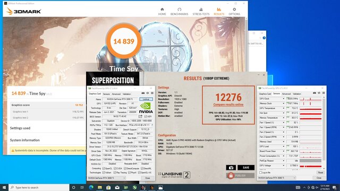This screenshot has height=191, width=340.
Task: Click the 3DMark logo
Action: tap(23, 11)
